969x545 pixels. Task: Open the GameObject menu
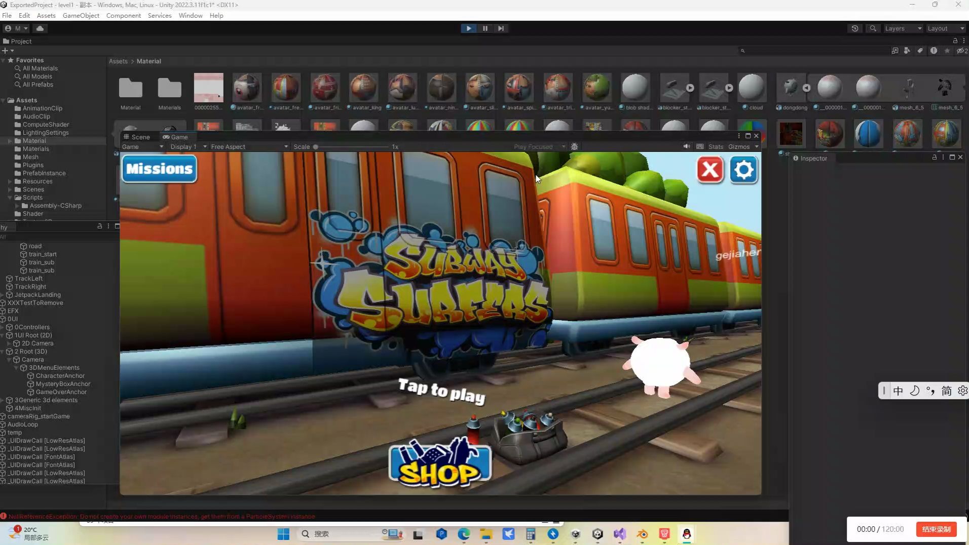(x=81, y=15)
